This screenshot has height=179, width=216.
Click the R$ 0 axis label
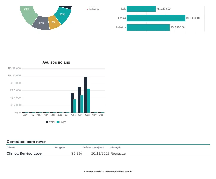pos(18,112)
